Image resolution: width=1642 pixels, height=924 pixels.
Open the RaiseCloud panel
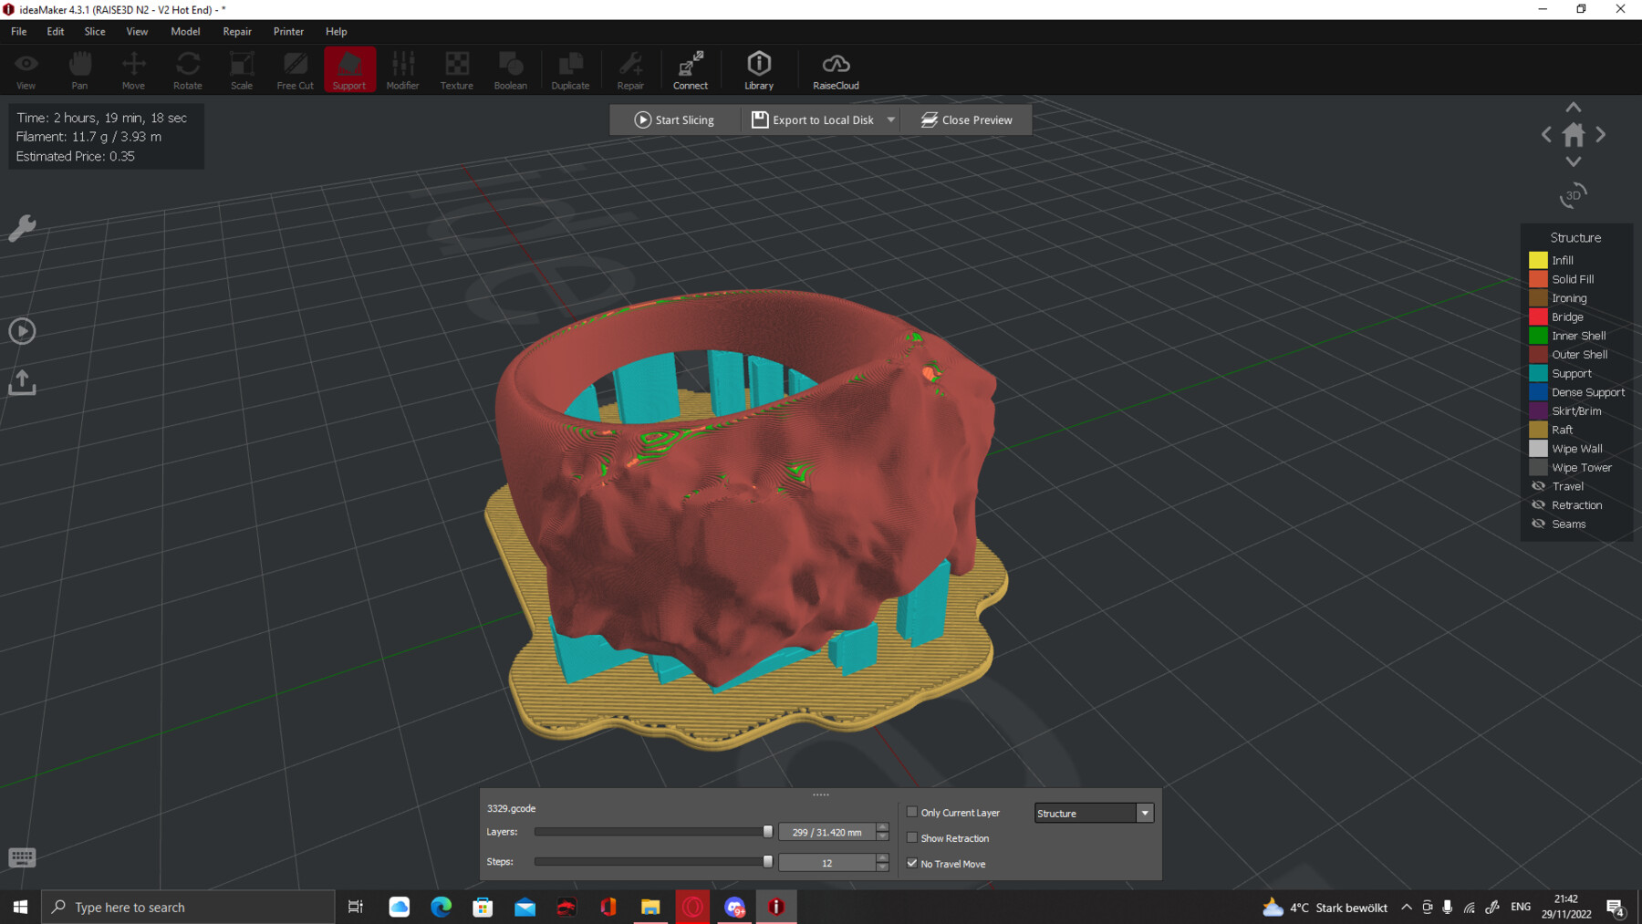835,68
